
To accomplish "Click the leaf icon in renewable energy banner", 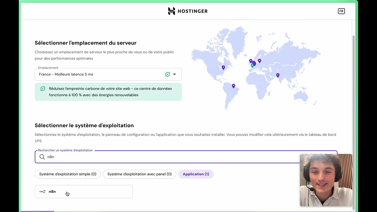I will (43, 89).
